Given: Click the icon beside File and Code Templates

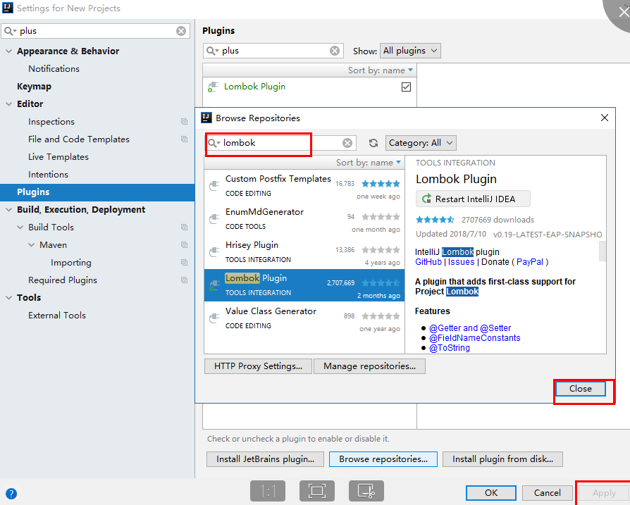Looking at the screenshot, I should click(x=184, y=139).
